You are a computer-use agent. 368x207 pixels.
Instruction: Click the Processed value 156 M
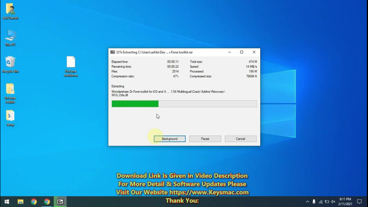pos(253,71)
